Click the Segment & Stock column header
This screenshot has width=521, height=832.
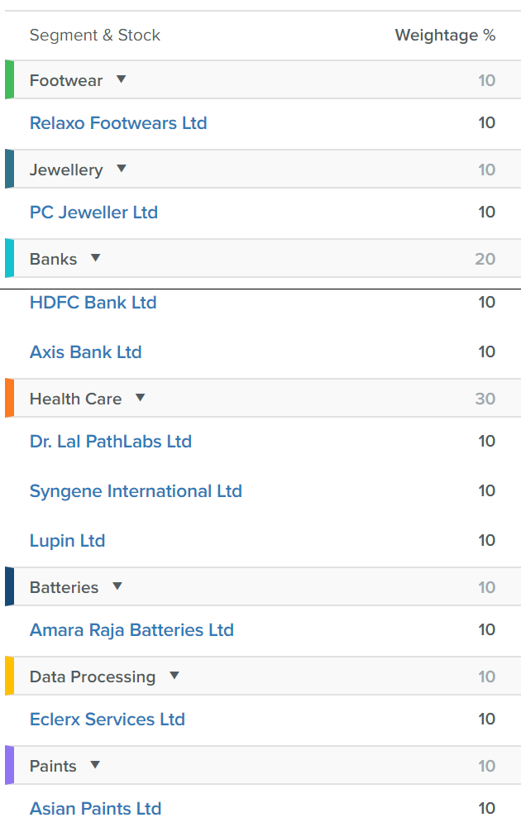[95, 35]
